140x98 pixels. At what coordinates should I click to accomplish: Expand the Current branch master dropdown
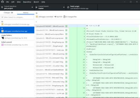[50, 7]
